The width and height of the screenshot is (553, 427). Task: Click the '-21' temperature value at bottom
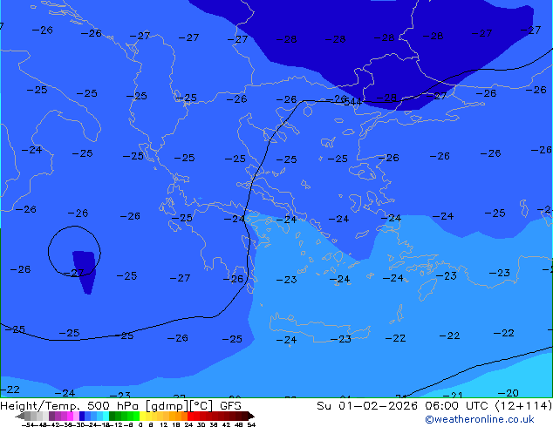pos(453,396)
